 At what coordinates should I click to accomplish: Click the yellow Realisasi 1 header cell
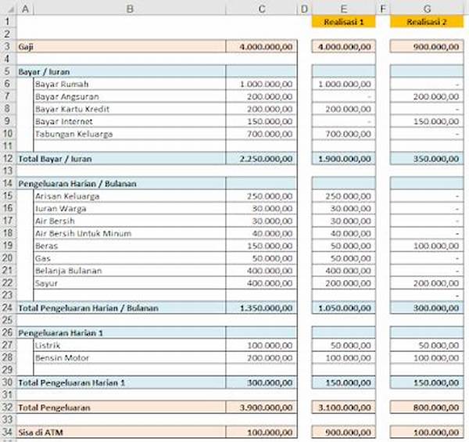343,22
